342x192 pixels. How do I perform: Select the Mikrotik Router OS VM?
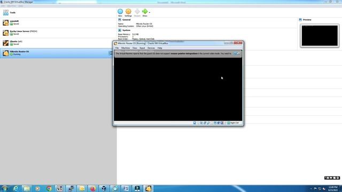tap(58, 53)
